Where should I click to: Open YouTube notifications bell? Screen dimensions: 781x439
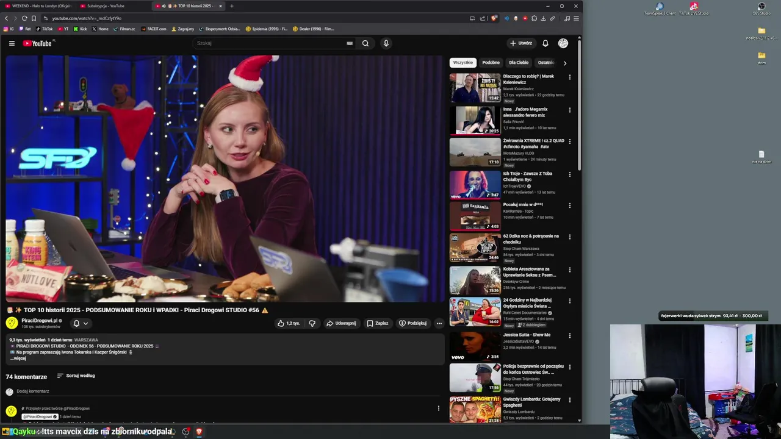click(x=545, y=43)
